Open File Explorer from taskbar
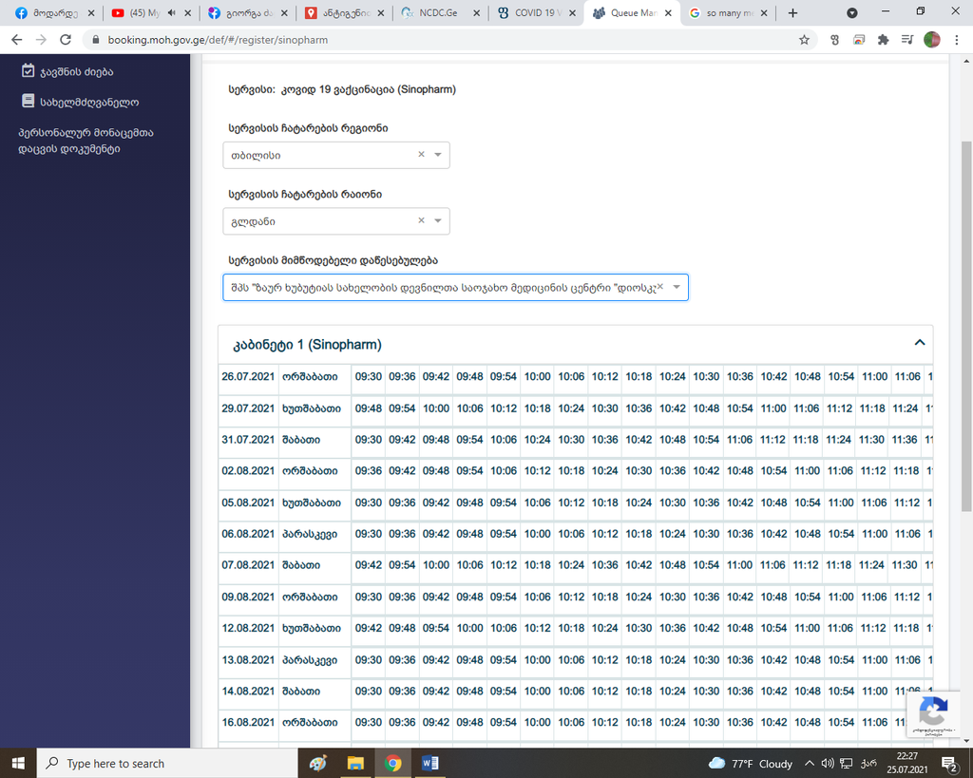This screenshot has height=778, width=973. pos(355,763)
